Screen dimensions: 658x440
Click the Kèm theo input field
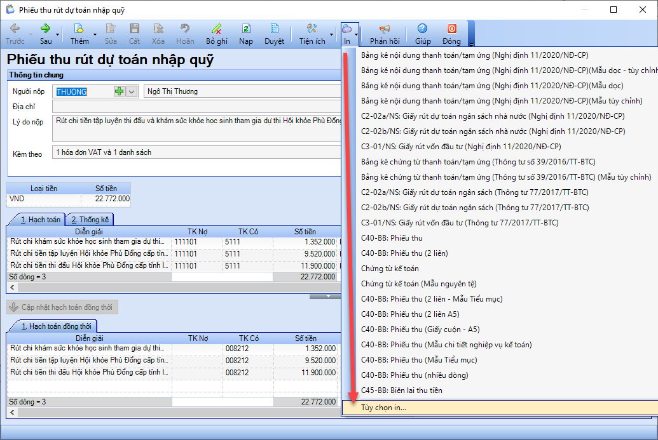[197, 152]
